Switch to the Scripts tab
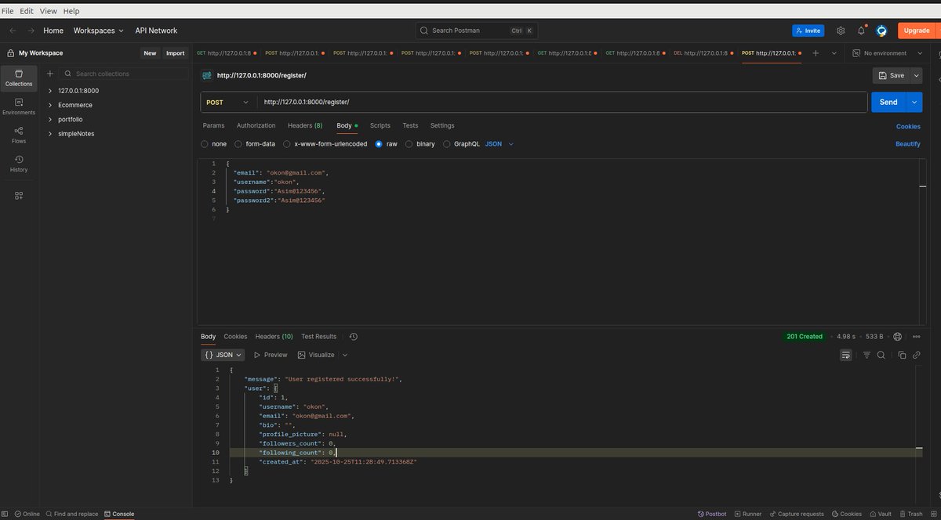Screen dimensions: 941x520 click(x=380, y=125)
